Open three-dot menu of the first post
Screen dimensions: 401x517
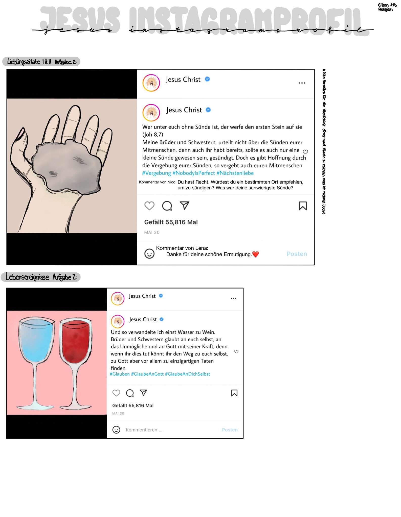[x=302, y=83]
